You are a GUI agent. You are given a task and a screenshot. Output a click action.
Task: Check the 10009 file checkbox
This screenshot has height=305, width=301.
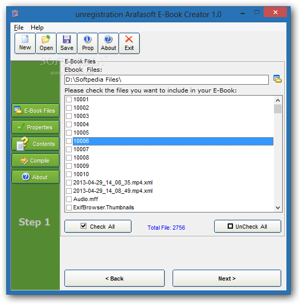[x=69, y=166]
